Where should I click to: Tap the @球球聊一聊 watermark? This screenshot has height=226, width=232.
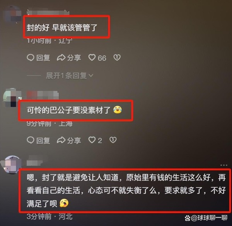(x=206, y=218)
